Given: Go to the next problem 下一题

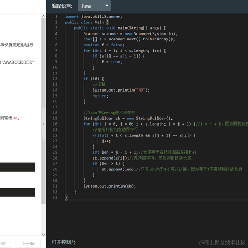Looking at the screenshot, I should pyautogui.click(x=28, y=243).
